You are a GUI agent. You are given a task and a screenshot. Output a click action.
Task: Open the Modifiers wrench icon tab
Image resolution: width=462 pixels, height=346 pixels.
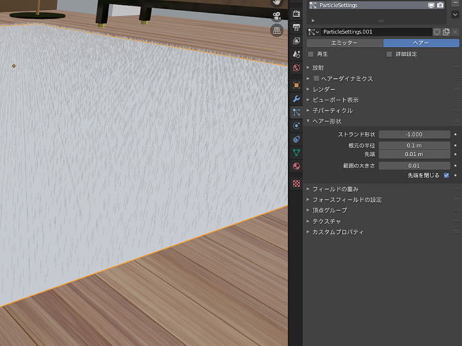click(x=296, y=99)
